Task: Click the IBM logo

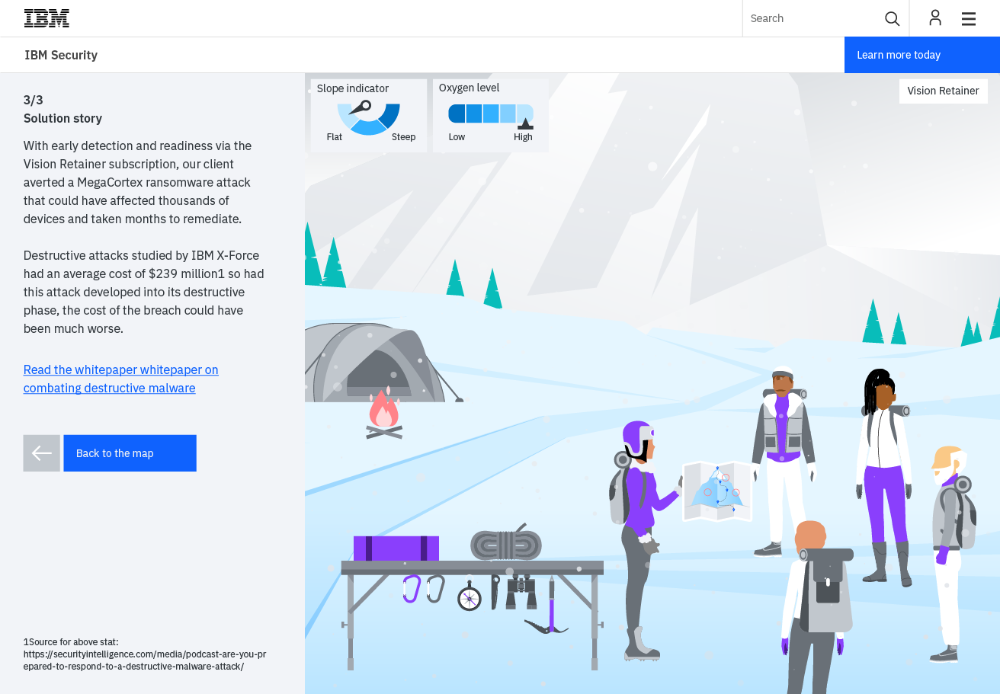Action: point(46,18)
